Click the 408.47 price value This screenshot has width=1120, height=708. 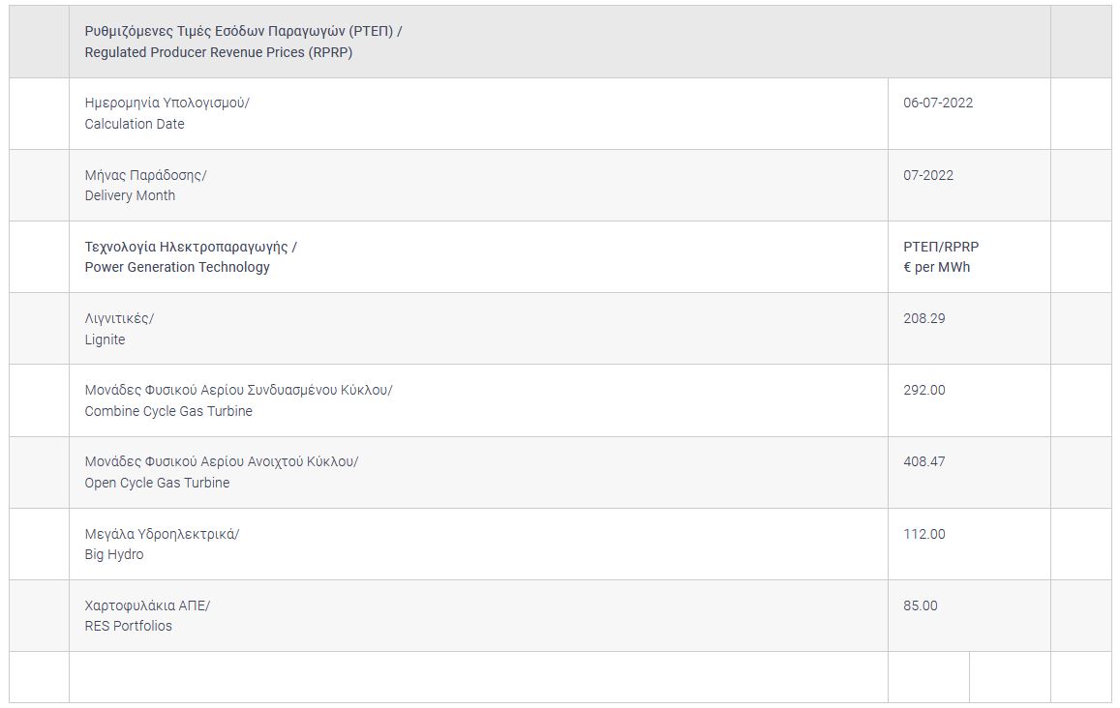pos(924,461)
